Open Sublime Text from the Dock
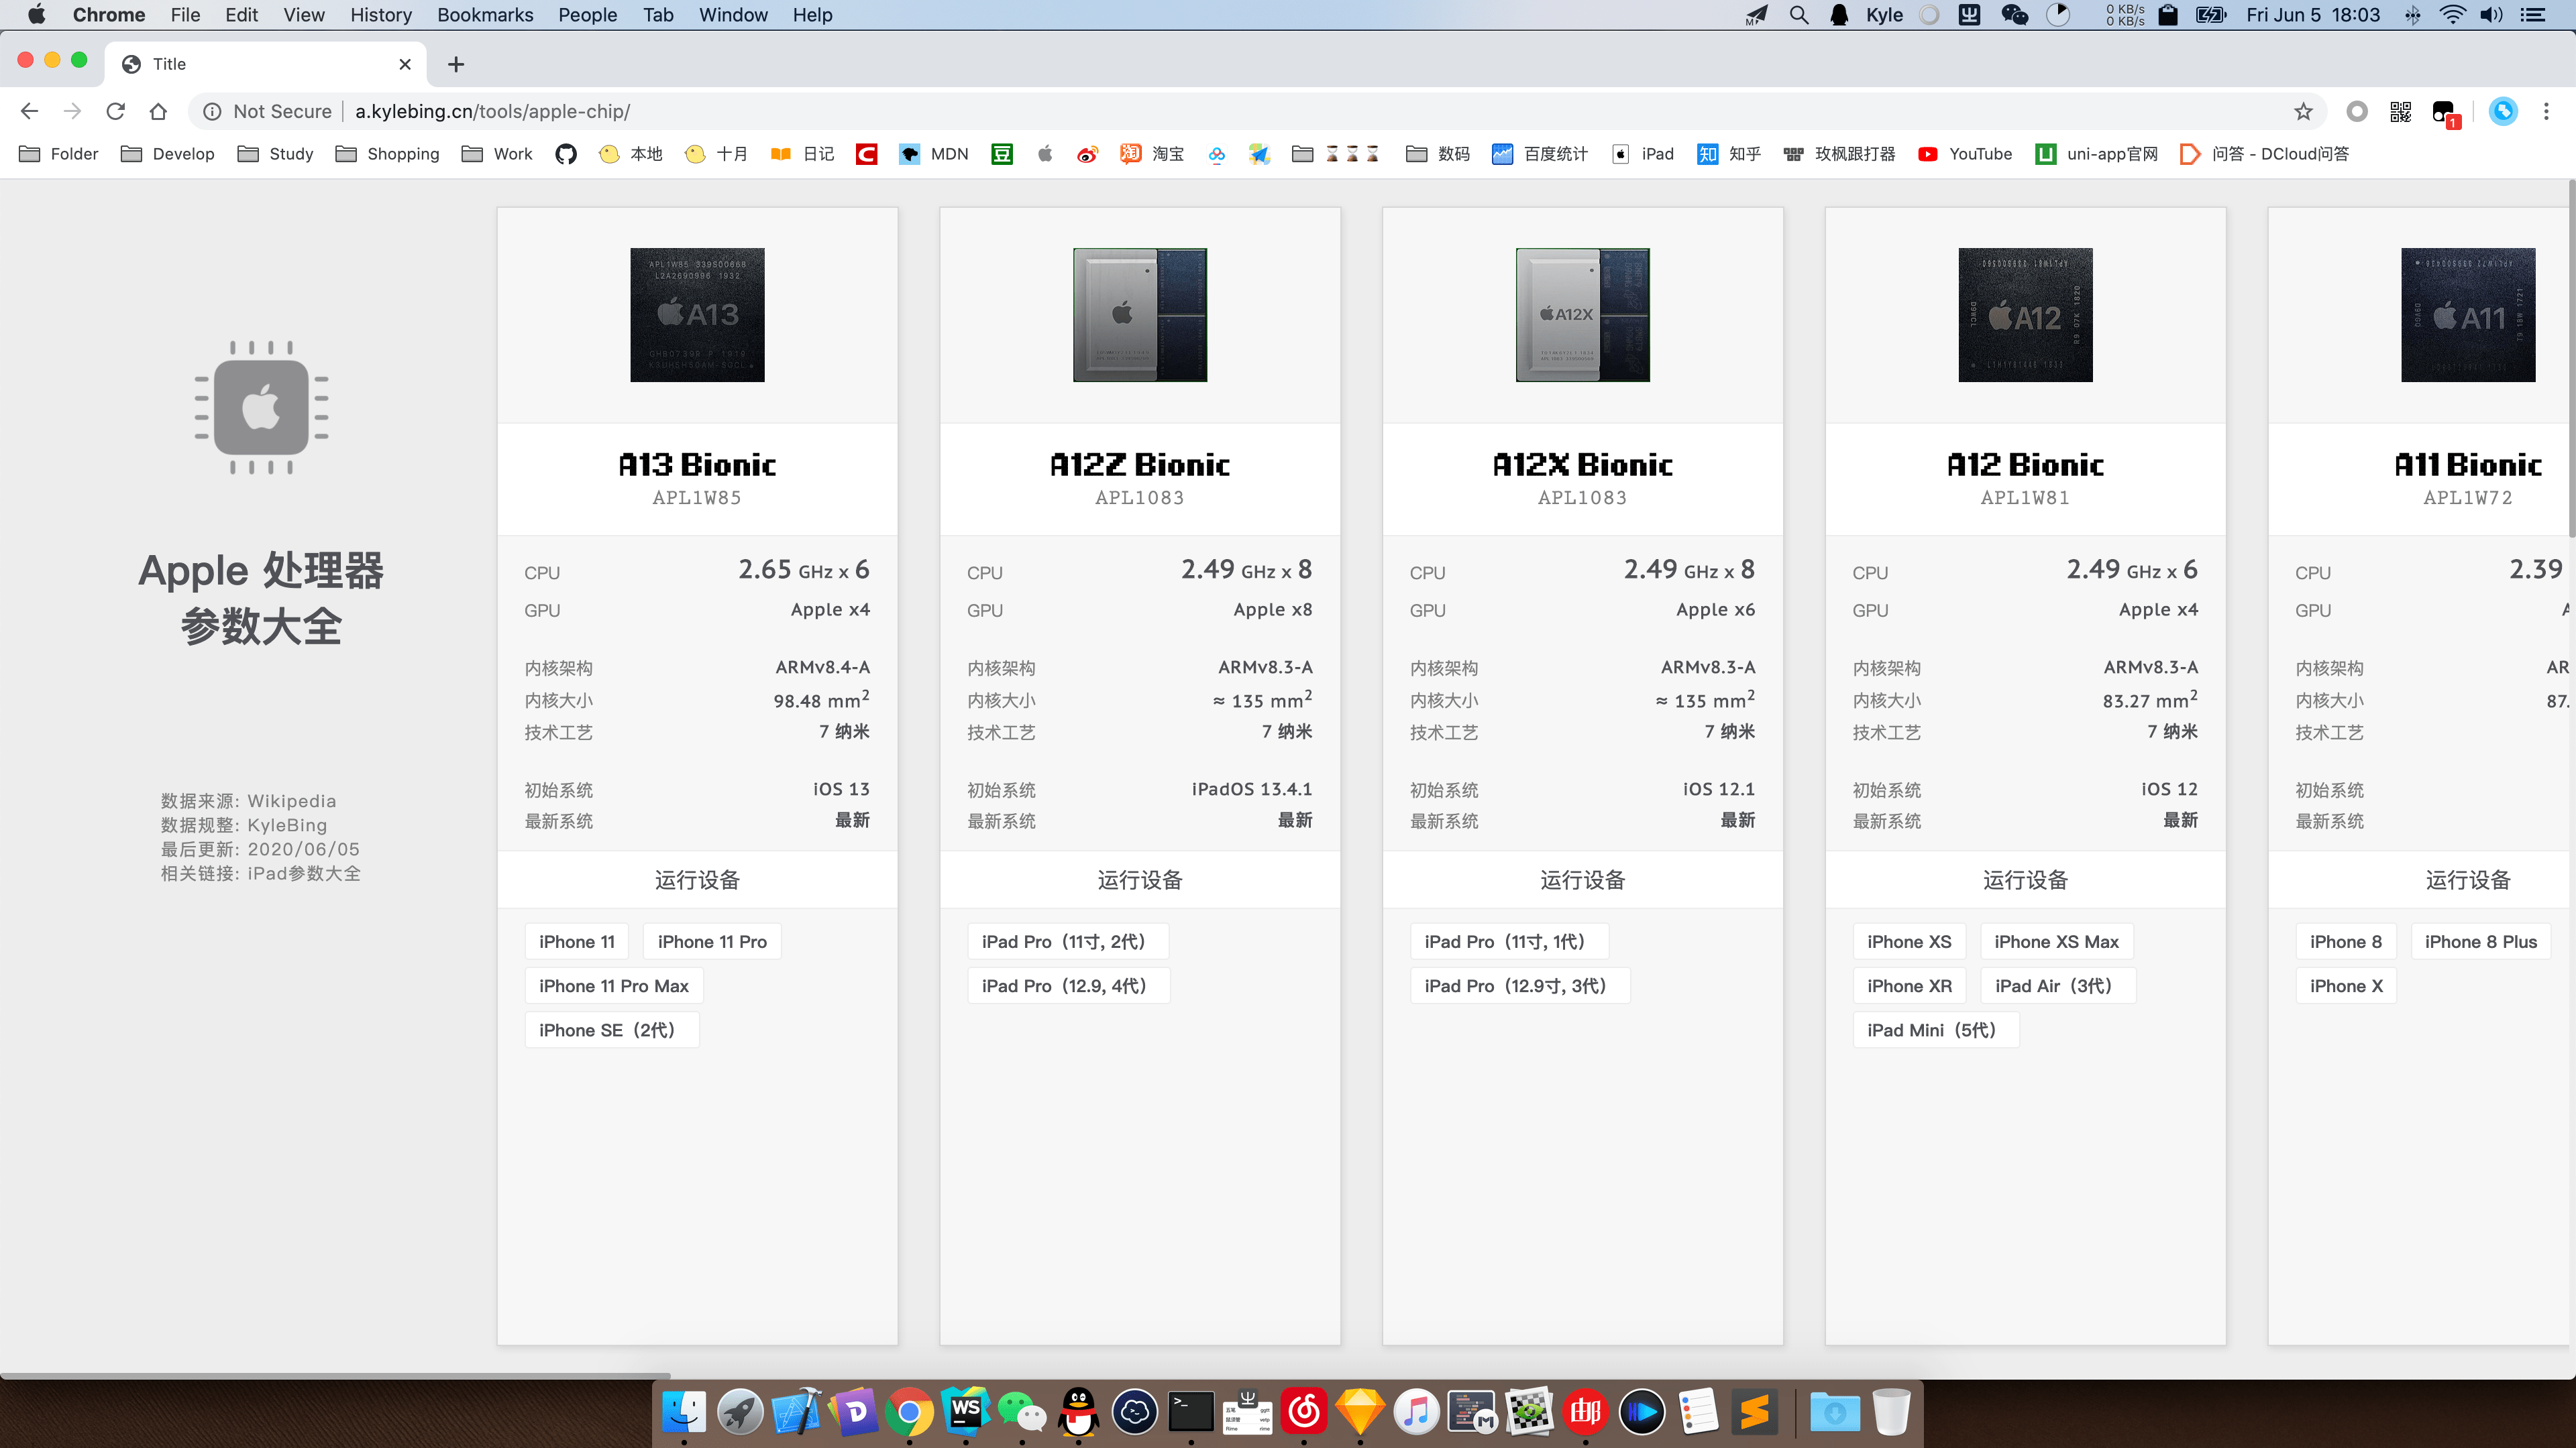This screenshot has width=2576, height=1448. (1755, 1412)
